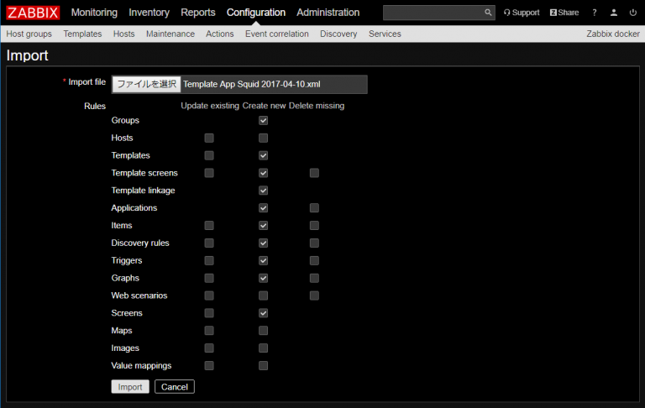Check Update existing for Triggers
The width and height of the screenshot is (645, 408).
(209, 260)
